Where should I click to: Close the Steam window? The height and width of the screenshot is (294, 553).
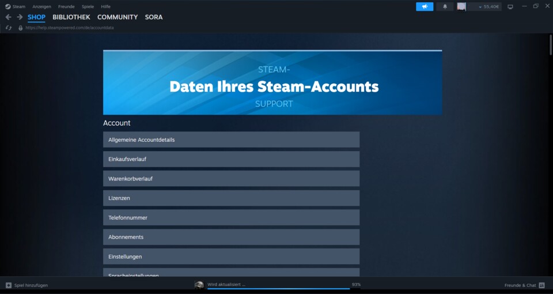pyautogui.click(x=547, y=6)
